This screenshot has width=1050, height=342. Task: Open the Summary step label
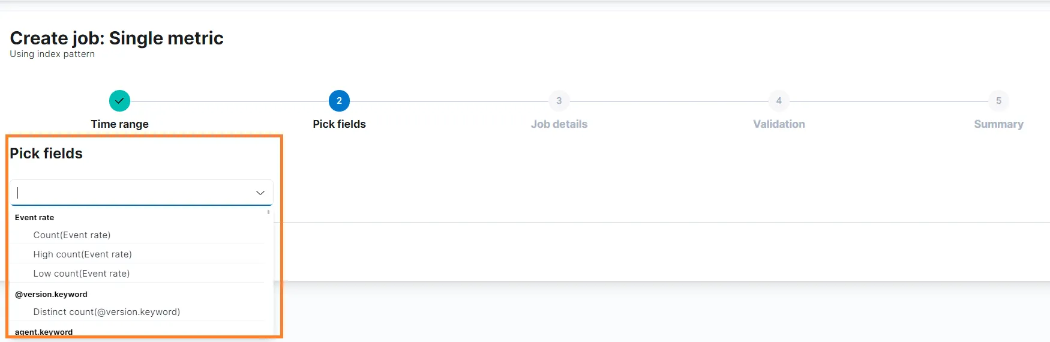point(998,124)
